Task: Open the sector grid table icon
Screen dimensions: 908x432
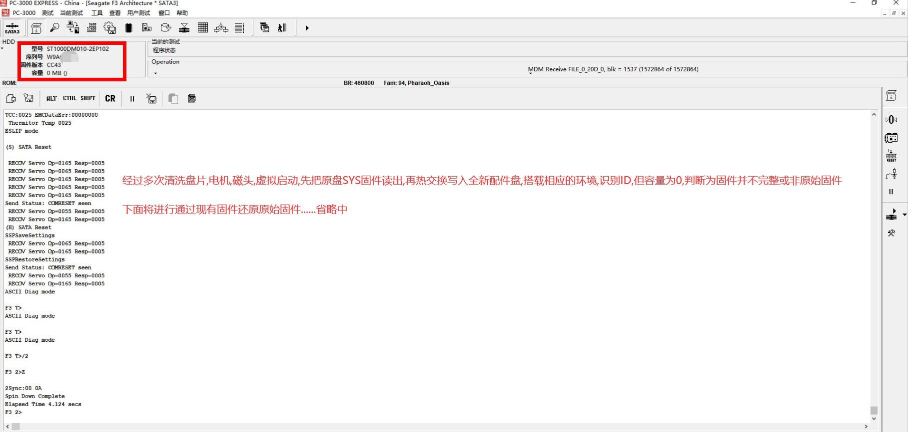Action: [x=203, y=28]
